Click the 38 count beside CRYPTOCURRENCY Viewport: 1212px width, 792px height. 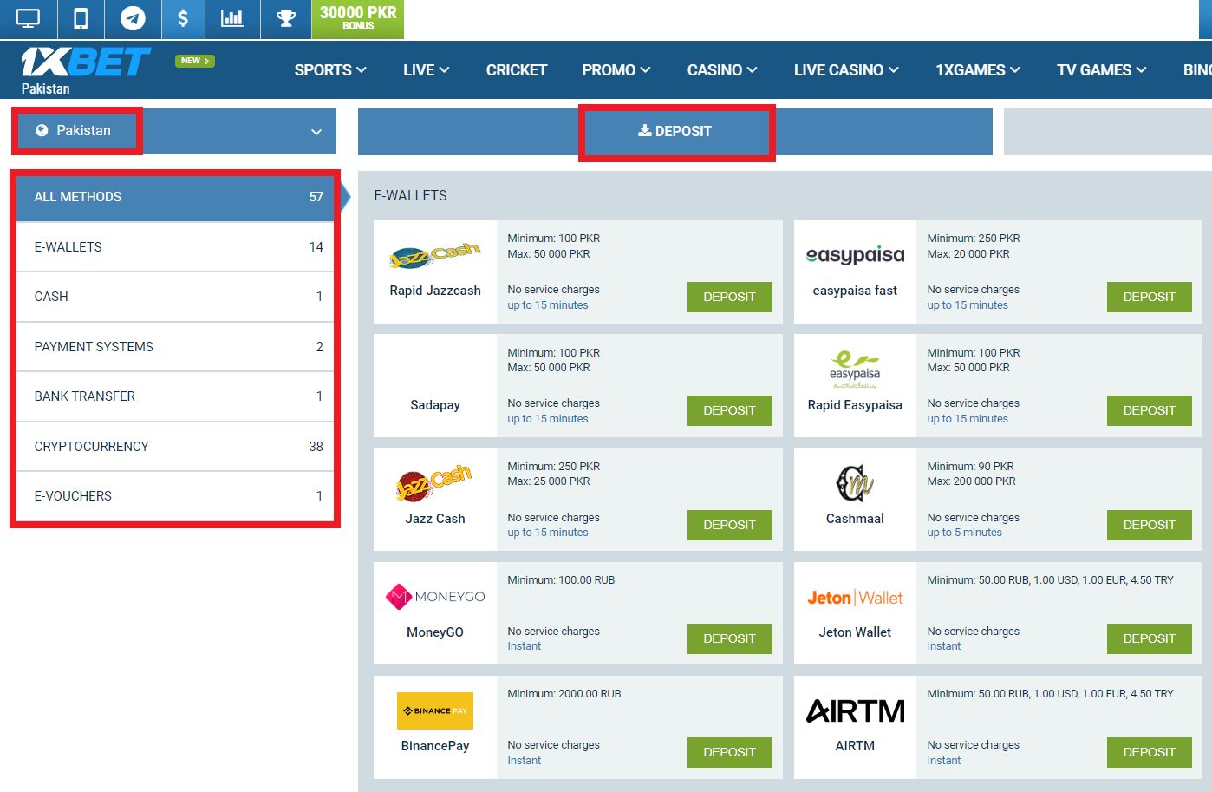[x=316, y=447]
